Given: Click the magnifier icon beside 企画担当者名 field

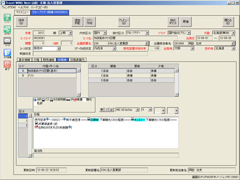Looking at the screenshot, I should tap(233, 43).
